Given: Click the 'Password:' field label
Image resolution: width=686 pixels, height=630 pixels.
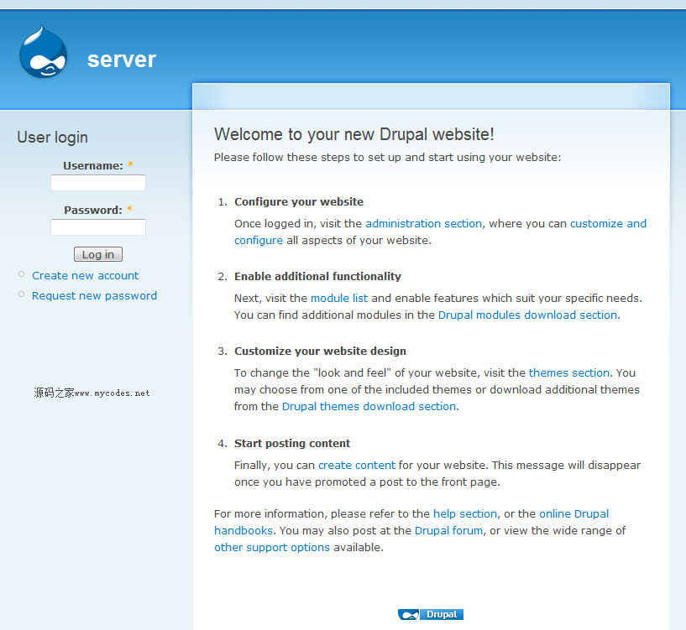Looking at the screenshot, I should (93, 210).
